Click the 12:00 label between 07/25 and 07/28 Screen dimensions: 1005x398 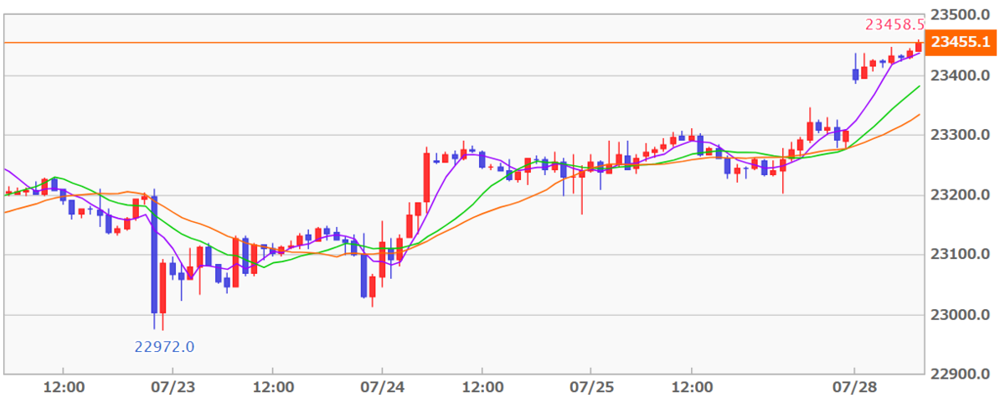(x=691, y=387)
